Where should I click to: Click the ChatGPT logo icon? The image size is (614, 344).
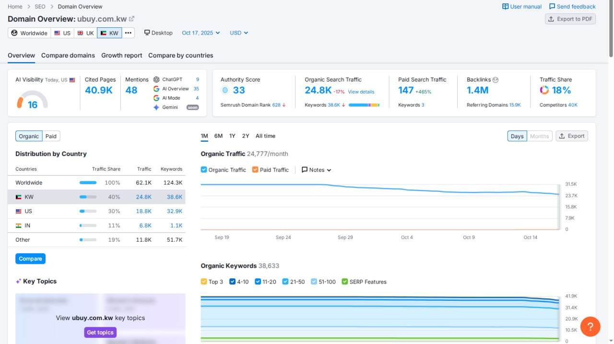coord(156,80)
